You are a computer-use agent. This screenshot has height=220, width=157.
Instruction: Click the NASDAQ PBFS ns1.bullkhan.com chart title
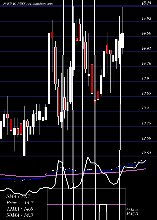(28, 3)
